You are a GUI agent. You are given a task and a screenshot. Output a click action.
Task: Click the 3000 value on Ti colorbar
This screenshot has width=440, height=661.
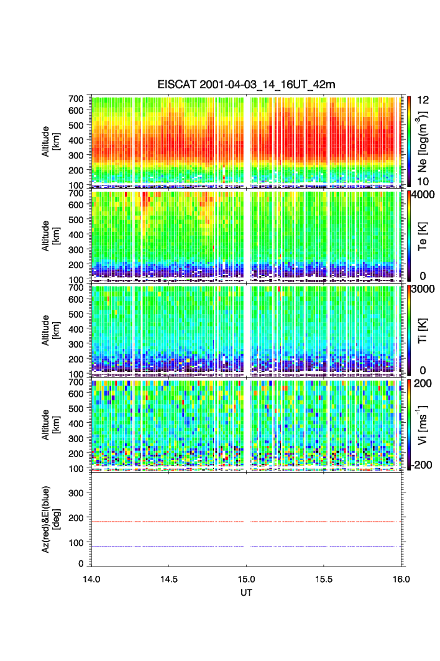pyautogui.click(x=424, y=289)
